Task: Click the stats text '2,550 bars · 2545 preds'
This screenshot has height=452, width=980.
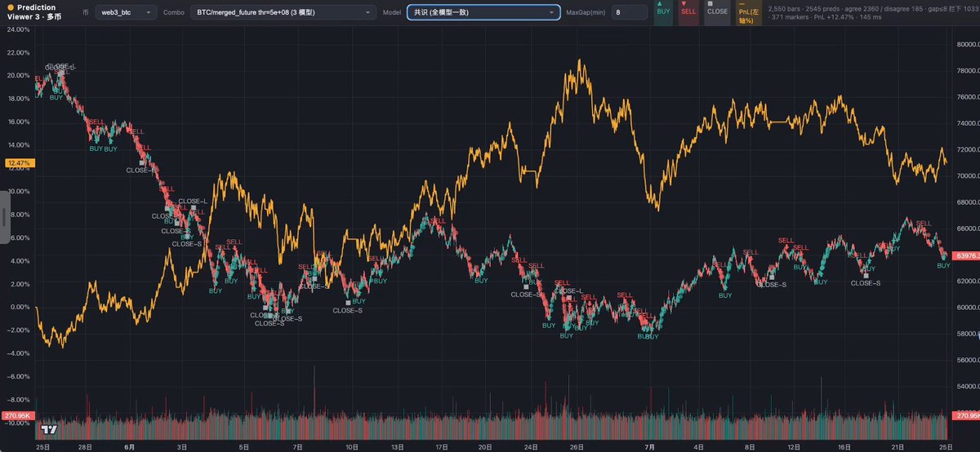Action: point(808,8)
